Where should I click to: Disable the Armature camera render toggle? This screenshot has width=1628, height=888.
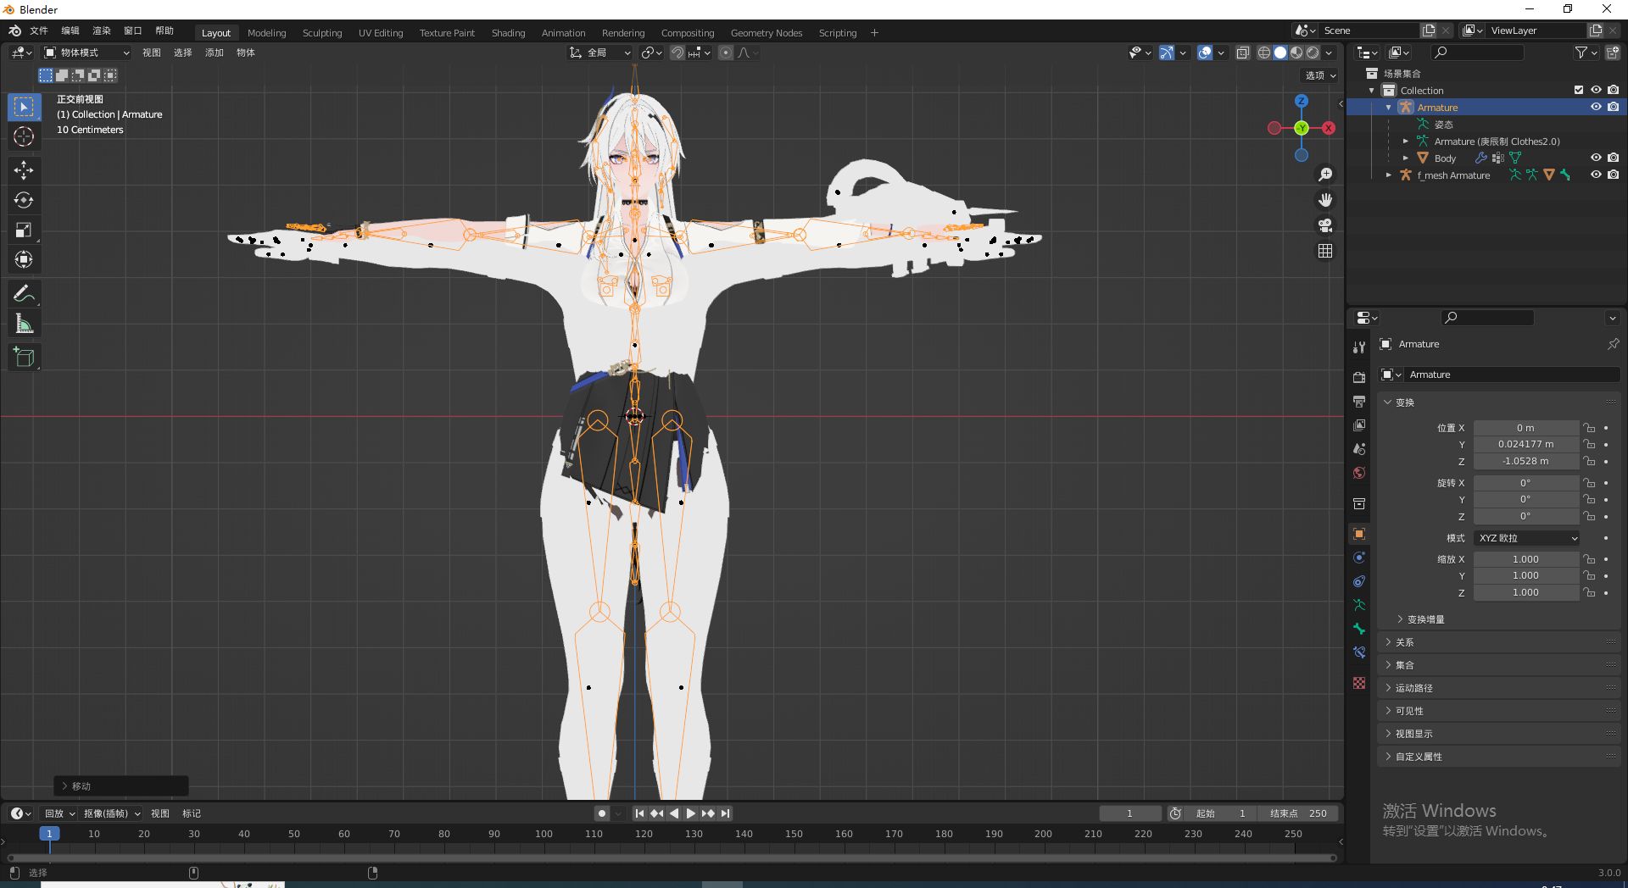[x=1614, y=107]
